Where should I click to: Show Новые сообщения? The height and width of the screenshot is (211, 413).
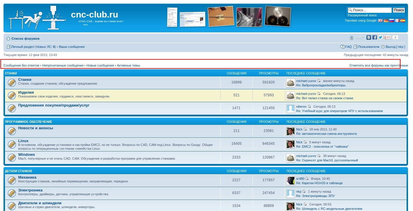(x=100, y=65)
